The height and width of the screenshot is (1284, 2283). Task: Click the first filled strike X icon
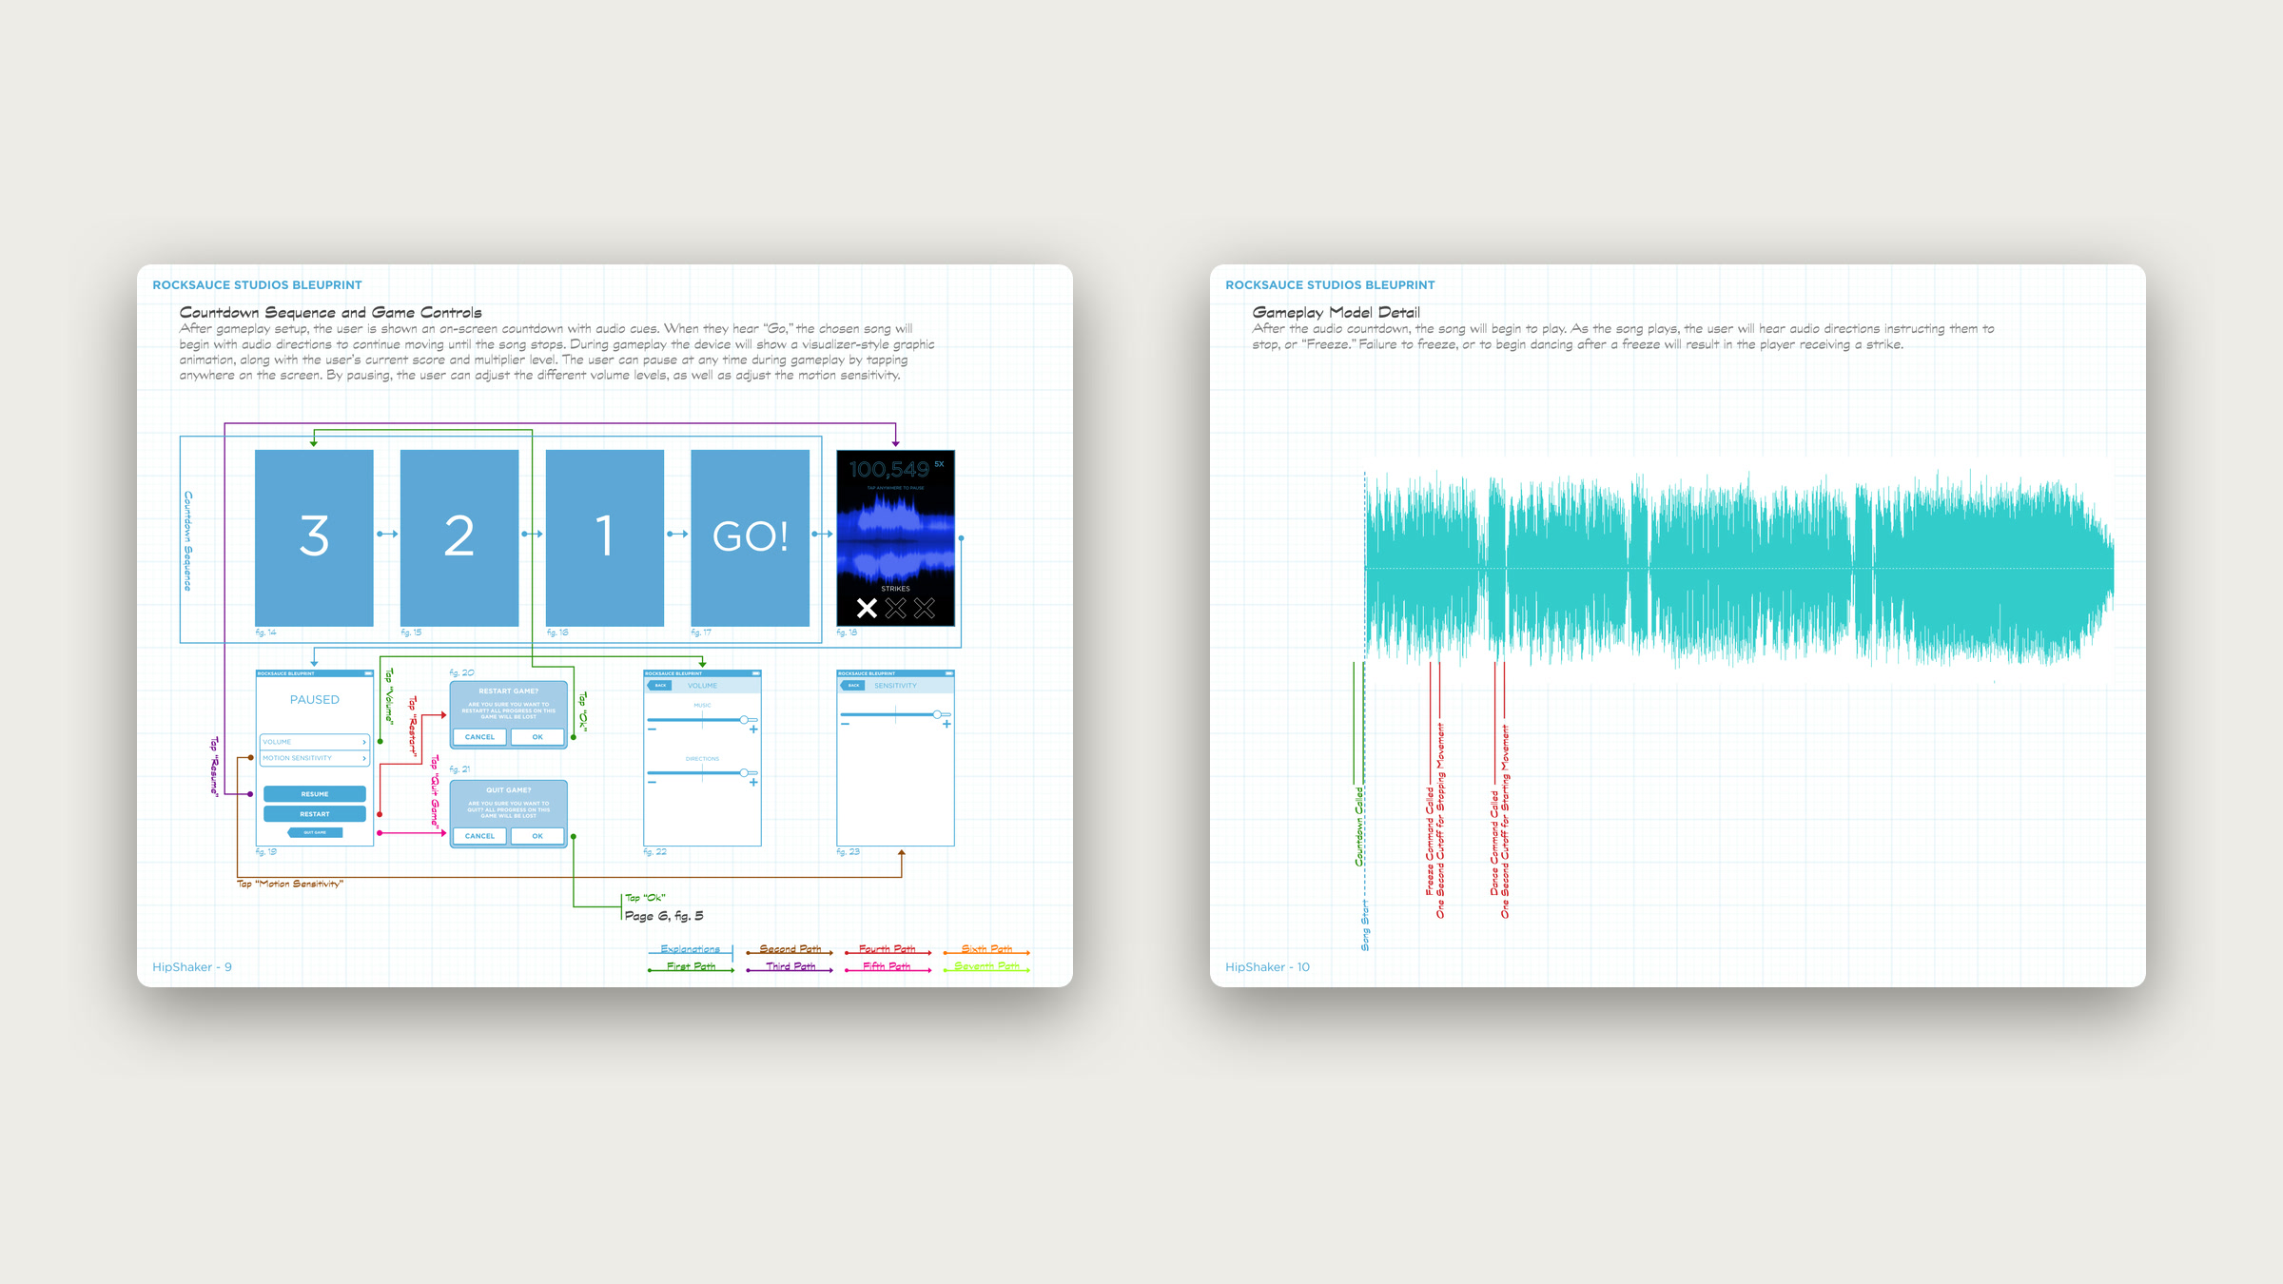[x=867, y=608]
